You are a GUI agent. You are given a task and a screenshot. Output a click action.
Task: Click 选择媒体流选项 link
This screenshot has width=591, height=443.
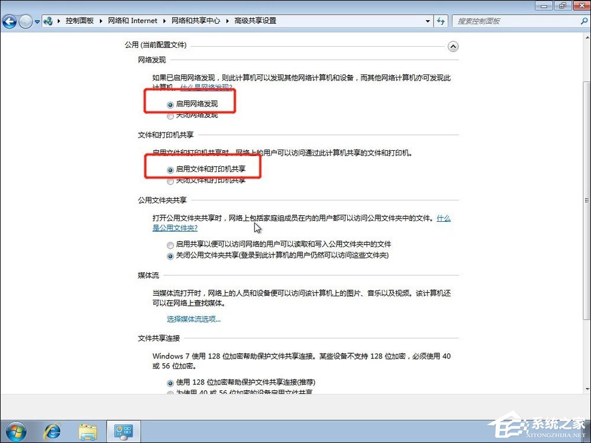point(192,319)
